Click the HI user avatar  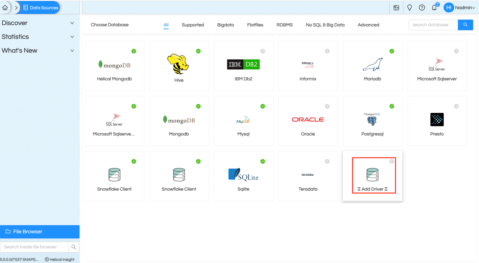[449, 7]
